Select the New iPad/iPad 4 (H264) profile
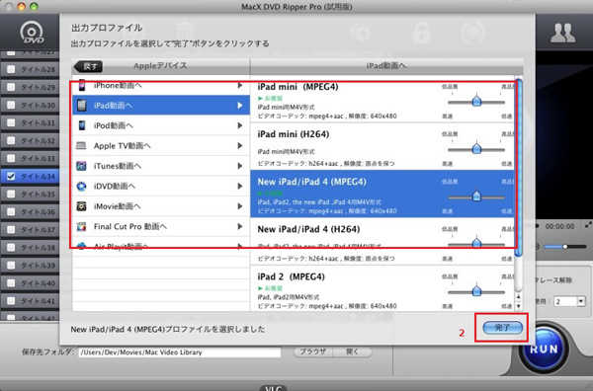 point(381,241)
